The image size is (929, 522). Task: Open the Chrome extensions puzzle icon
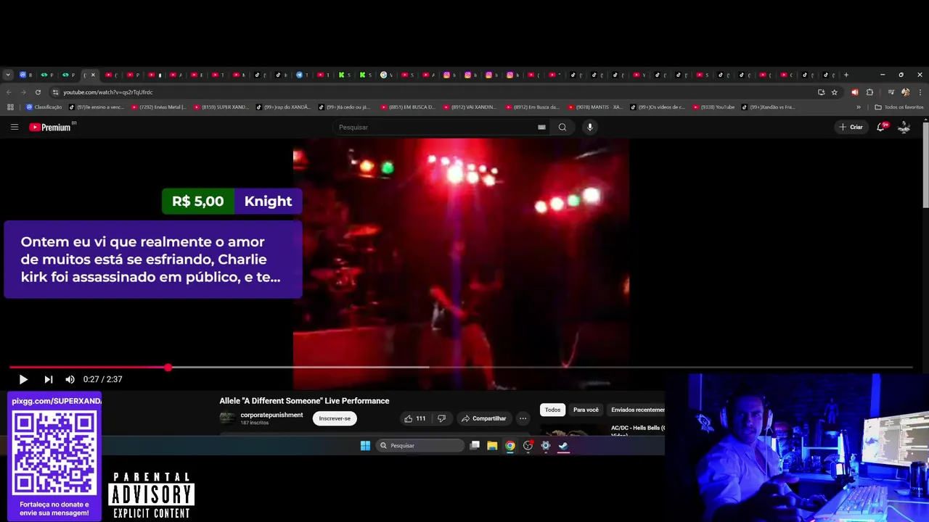pos(869,92)
